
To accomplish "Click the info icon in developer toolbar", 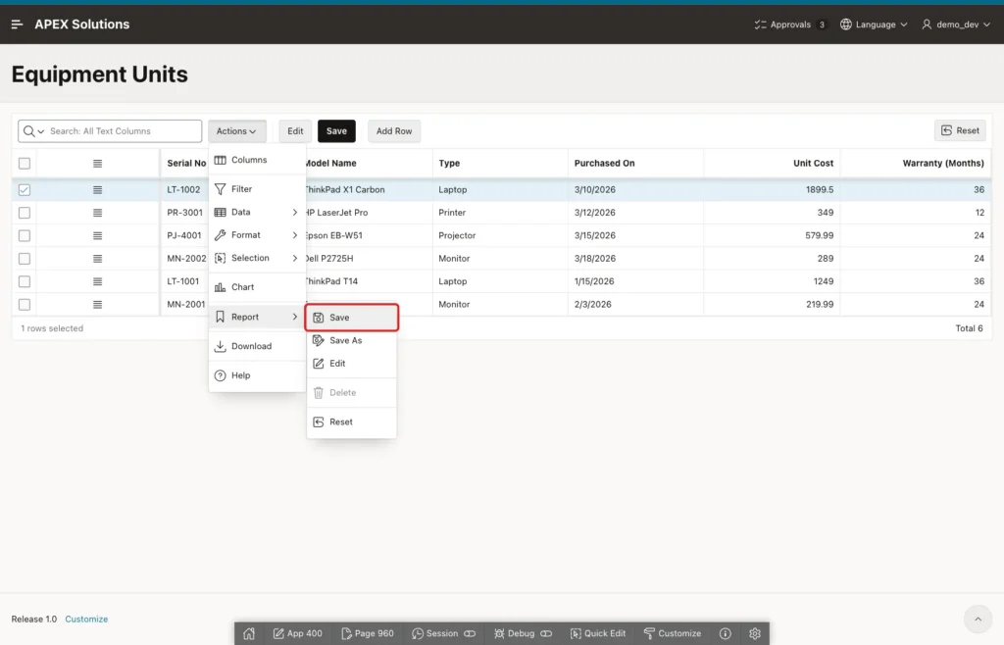I will 725,633.
